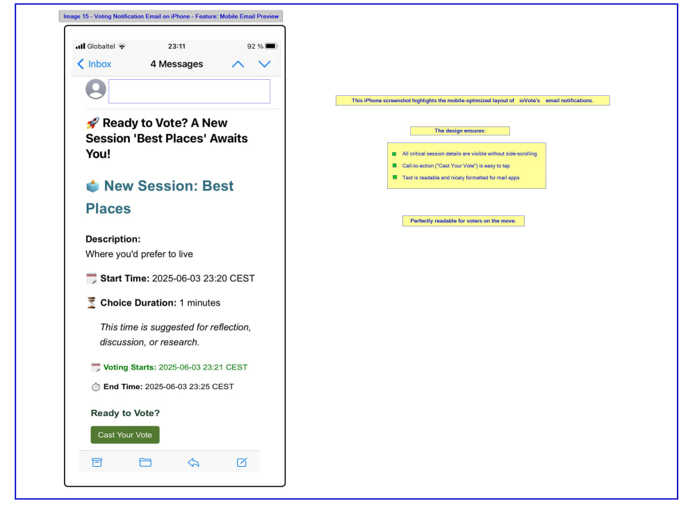Click the 23:11 clock in status bar
The width and height of the screenshot is (695, 521).
177,46
